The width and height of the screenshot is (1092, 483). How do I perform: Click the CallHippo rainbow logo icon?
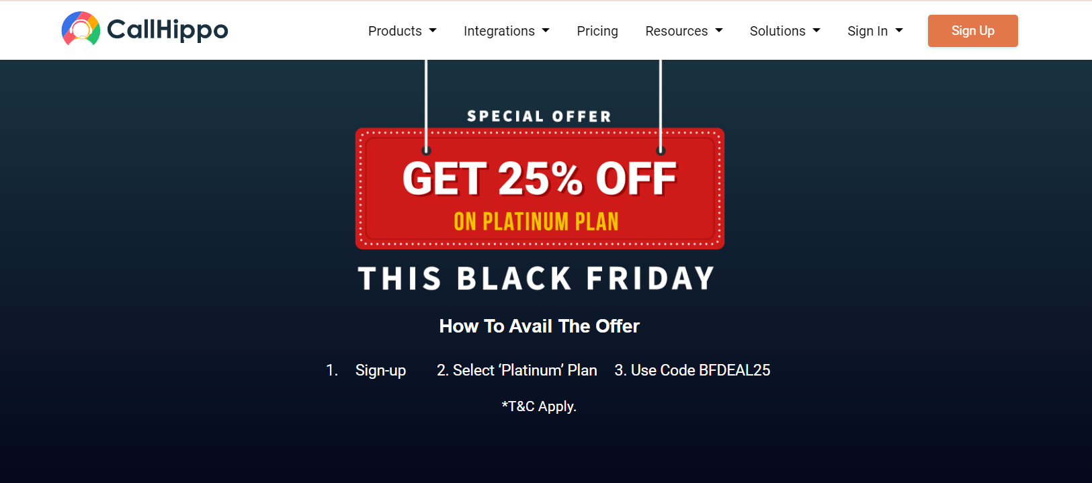(81, 30)
